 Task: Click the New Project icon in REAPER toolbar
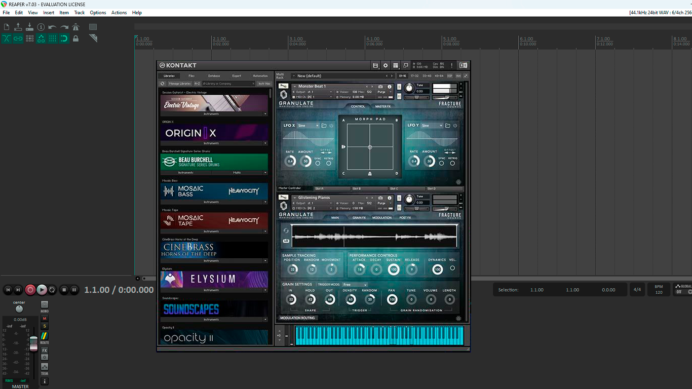7,27
